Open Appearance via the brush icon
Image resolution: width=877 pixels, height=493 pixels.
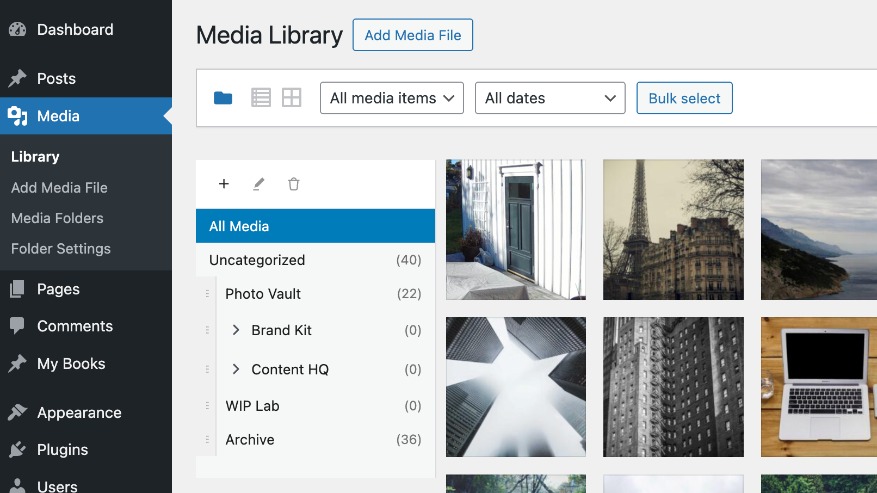click(x=18, y=412)
